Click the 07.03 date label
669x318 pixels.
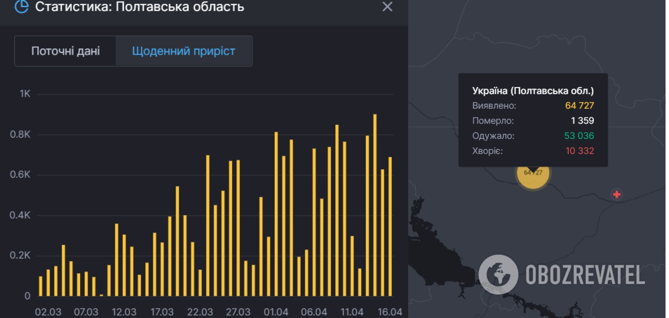(86, 312)
